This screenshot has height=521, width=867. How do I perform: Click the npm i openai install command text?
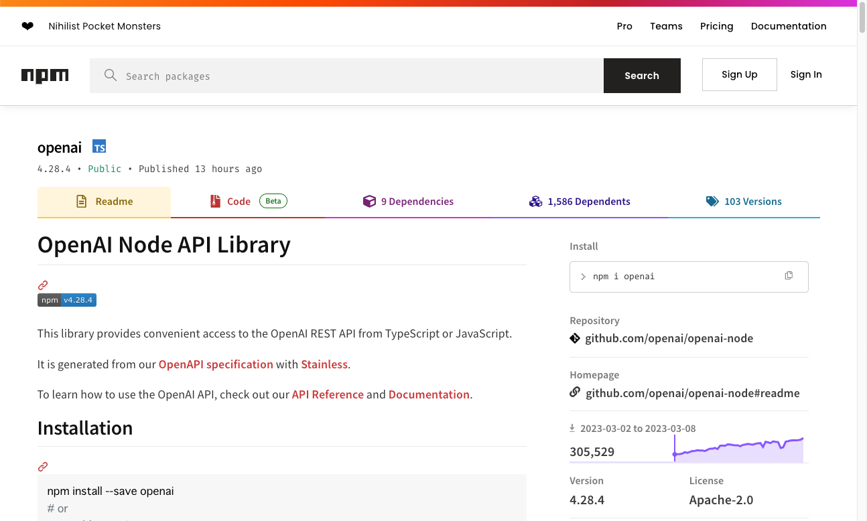624,276
